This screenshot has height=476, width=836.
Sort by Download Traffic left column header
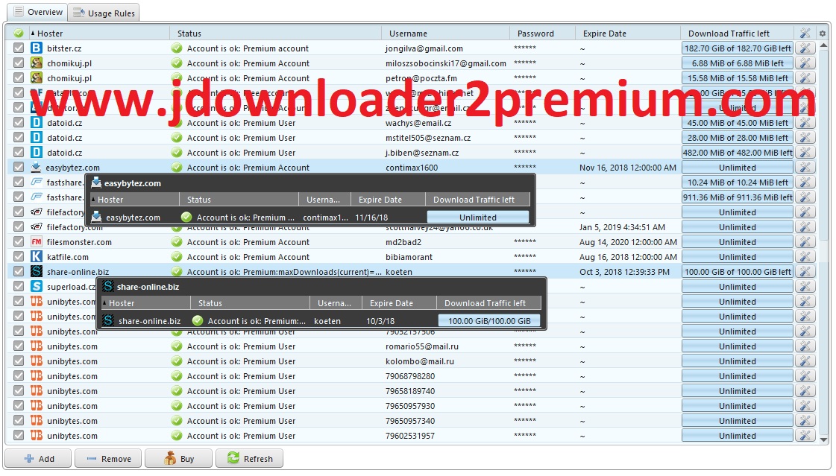pyautogui.click(x=738, y=33)
